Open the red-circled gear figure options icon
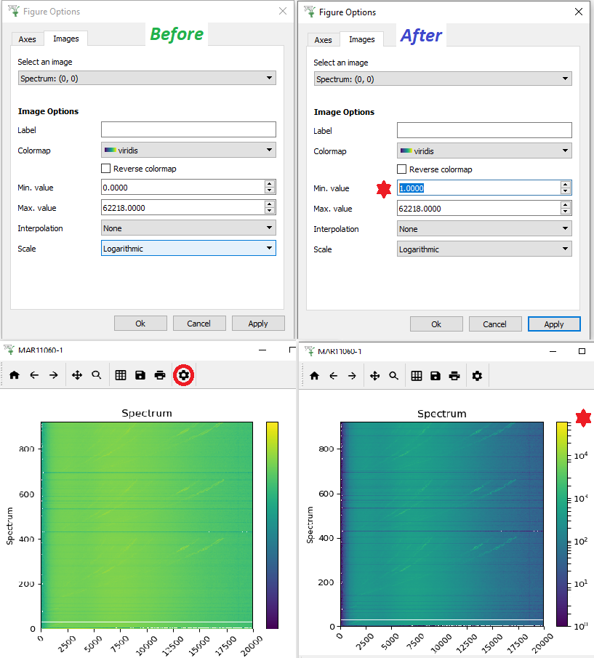 point(184,375)
